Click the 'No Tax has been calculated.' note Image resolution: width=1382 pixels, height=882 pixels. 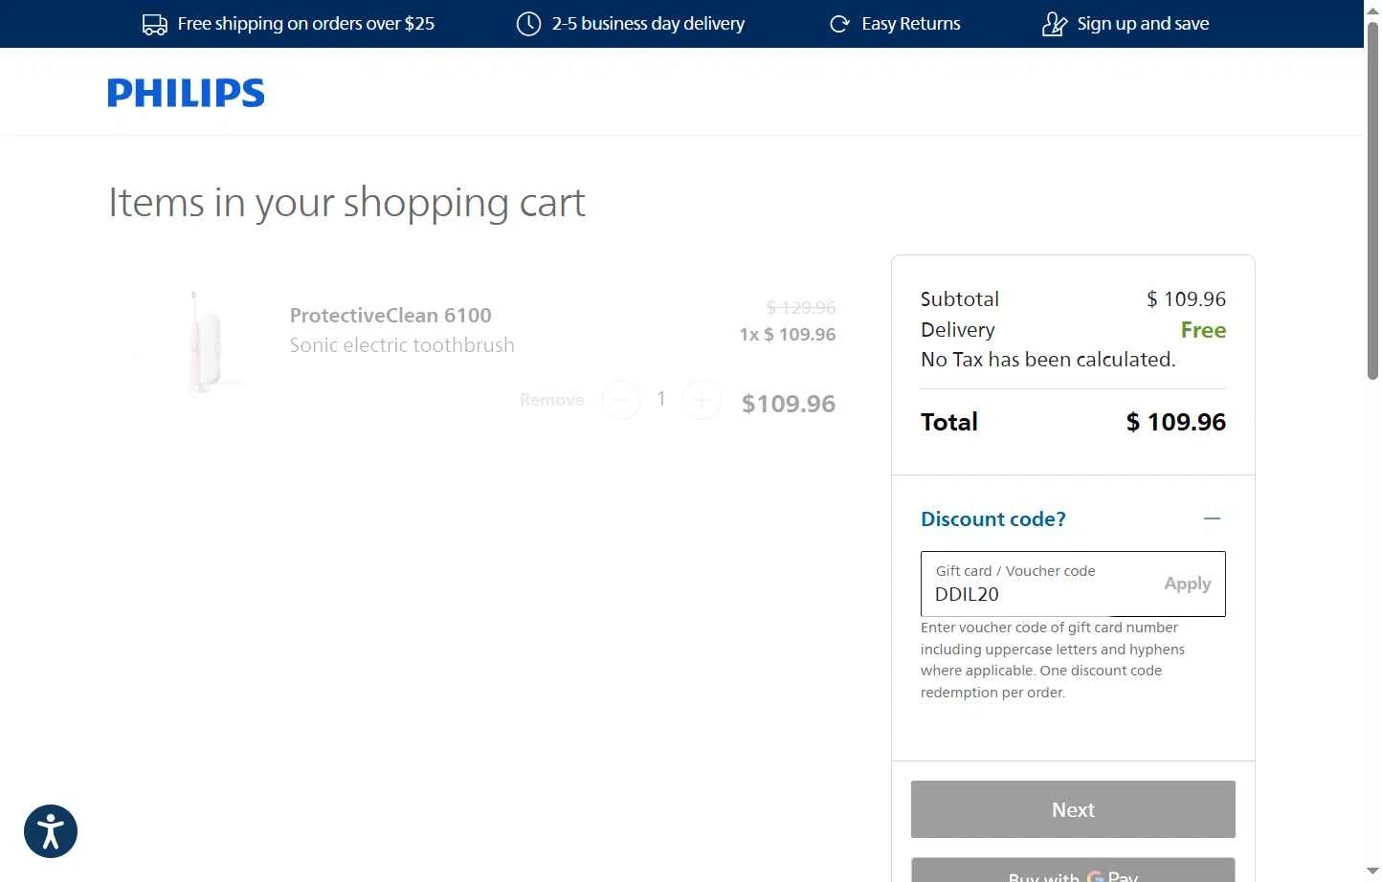[1048, 360]
